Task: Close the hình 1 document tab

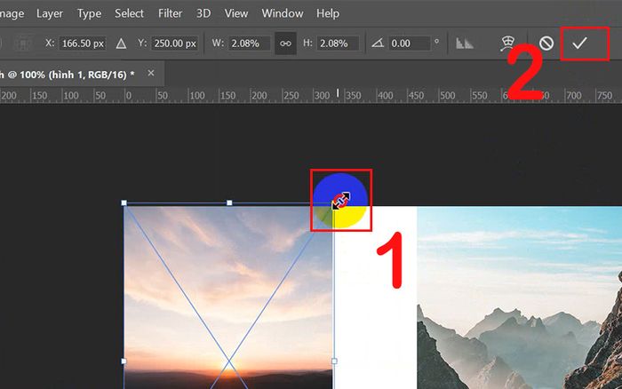Action: point(151,73)
